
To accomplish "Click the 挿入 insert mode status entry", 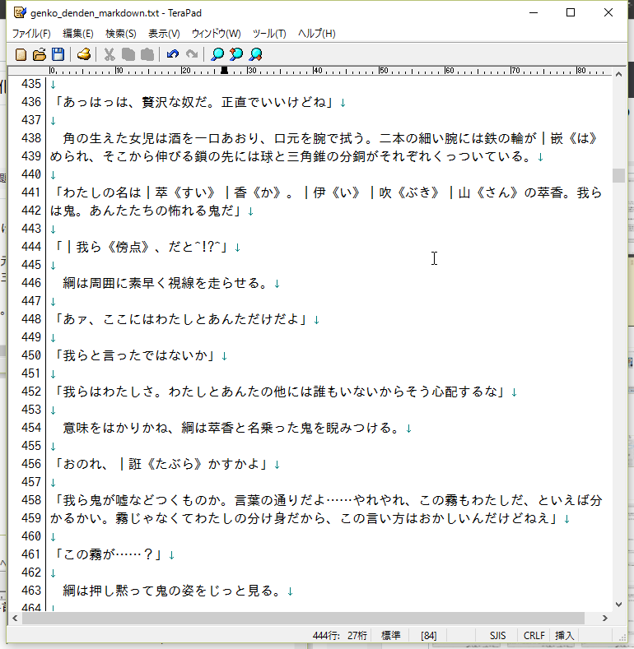I will point(564,635).
